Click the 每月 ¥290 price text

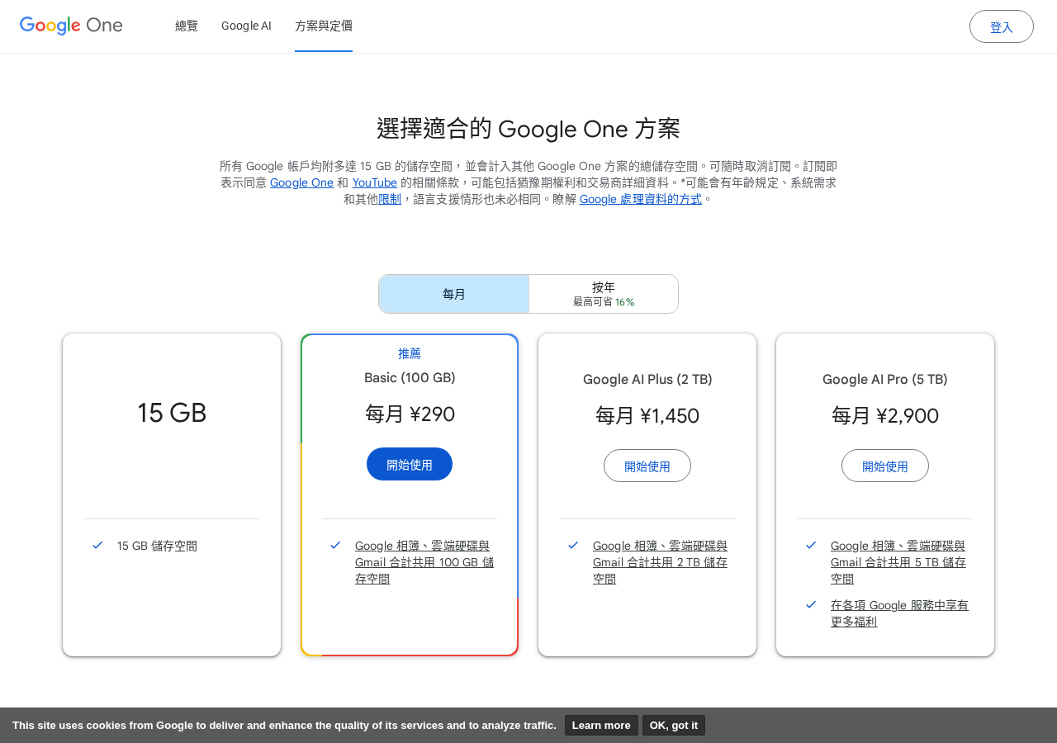[x=410, y=414]
